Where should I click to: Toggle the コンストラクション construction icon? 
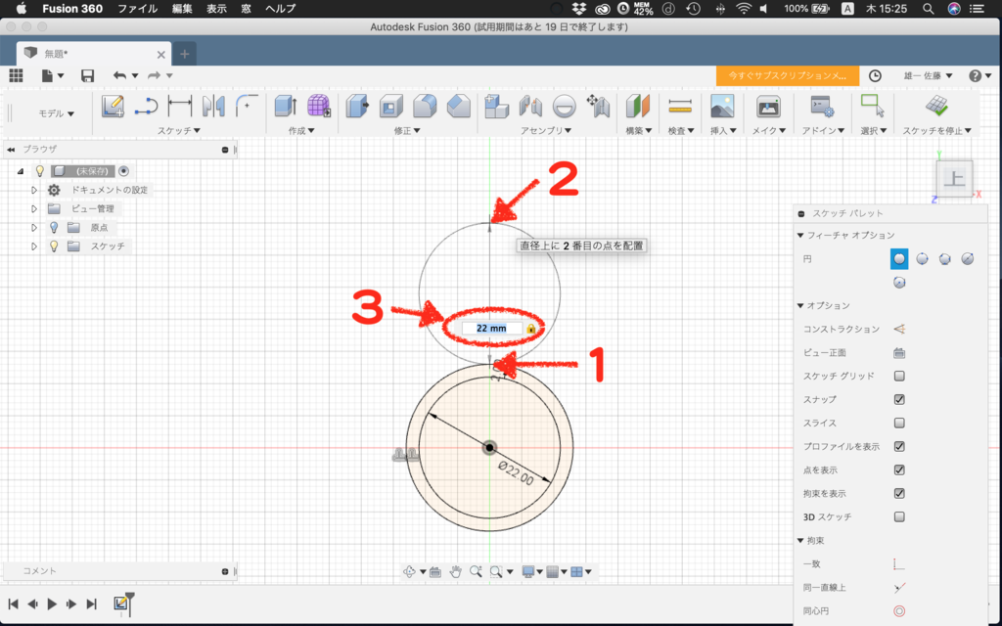(900, 329)
